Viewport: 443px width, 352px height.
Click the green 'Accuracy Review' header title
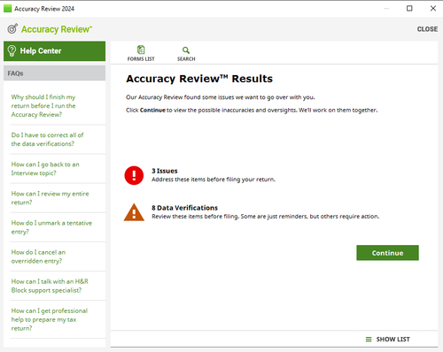pos(57,29)
